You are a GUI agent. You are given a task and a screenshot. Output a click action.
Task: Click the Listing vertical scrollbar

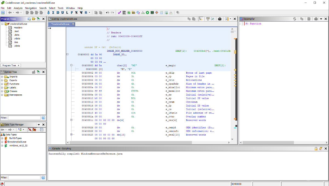pyautogui.click(x=232, y=82)
